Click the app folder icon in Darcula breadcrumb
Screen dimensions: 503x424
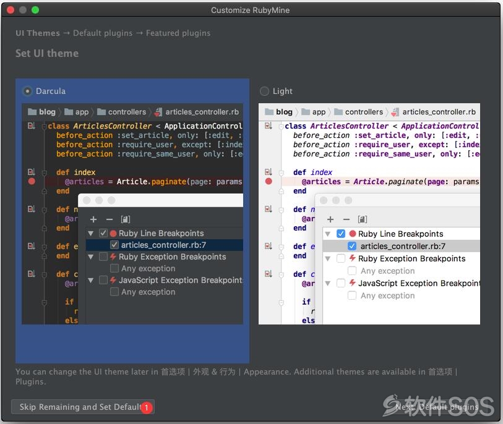[69, 112]
